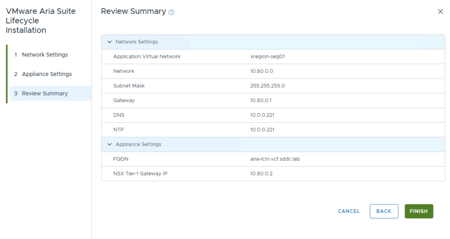The height and width of the screenshot is (239, 450).
Task: Select the Network address 10.60.0.0
Action: pos(261,71)
